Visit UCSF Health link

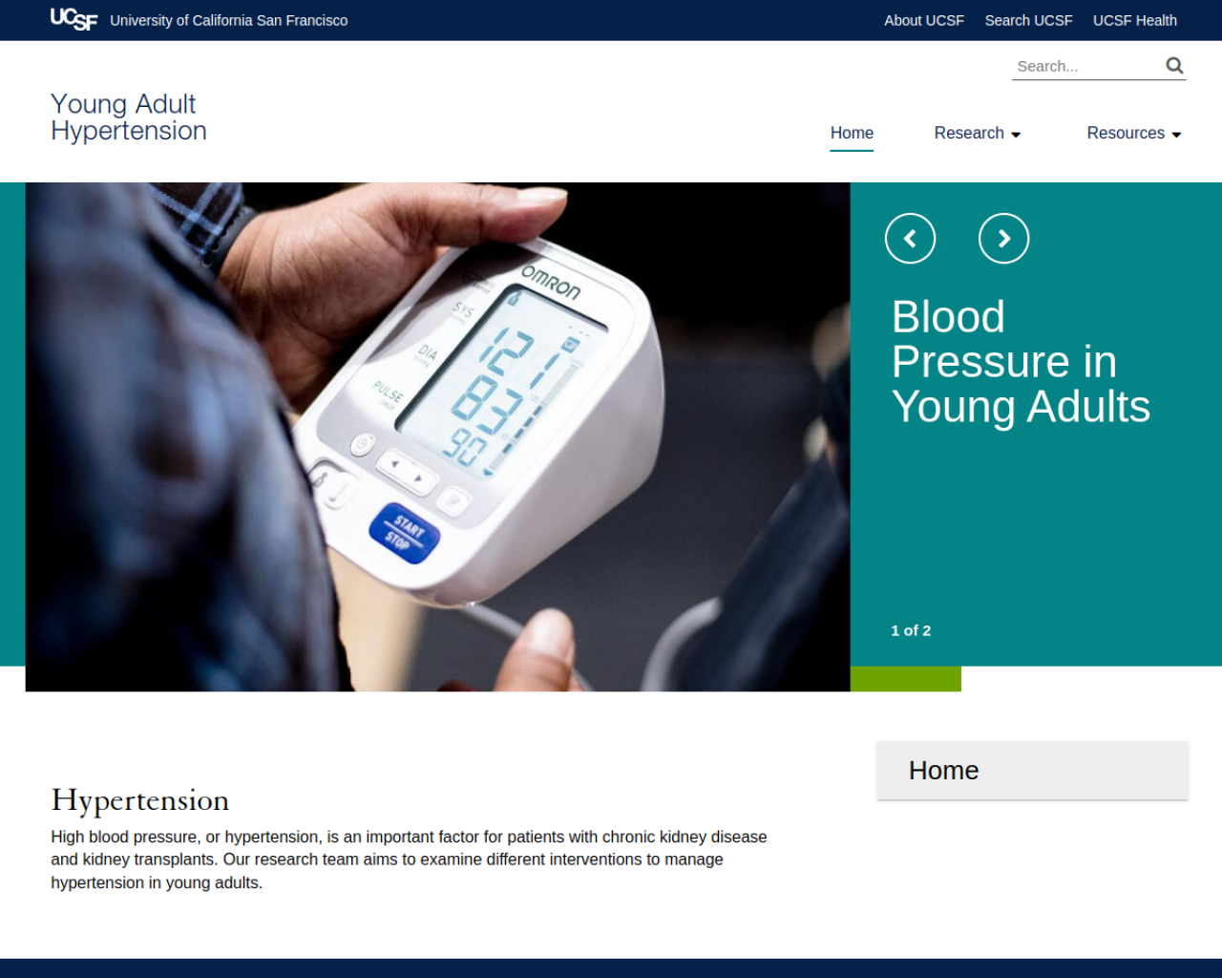point(1134,20)
